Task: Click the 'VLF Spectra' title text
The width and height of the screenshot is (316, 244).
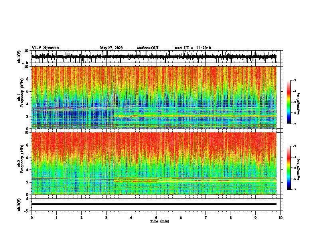Action: [45, 48]
